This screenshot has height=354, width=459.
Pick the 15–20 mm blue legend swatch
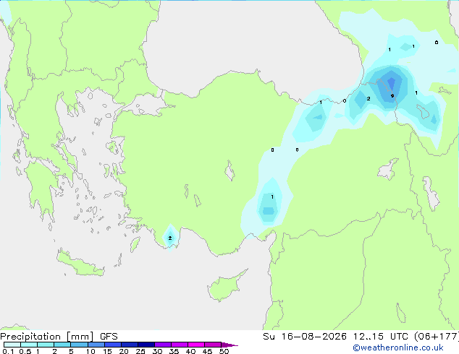[112, 345]
